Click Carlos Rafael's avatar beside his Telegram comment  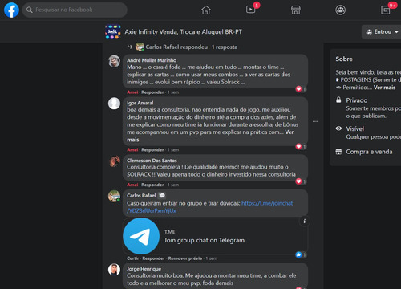click(114, 196)
